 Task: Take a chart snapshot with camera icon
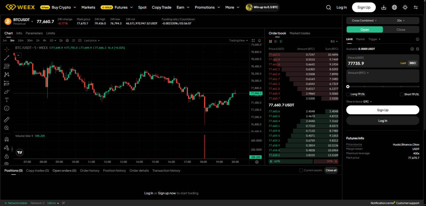click(80, 40)
